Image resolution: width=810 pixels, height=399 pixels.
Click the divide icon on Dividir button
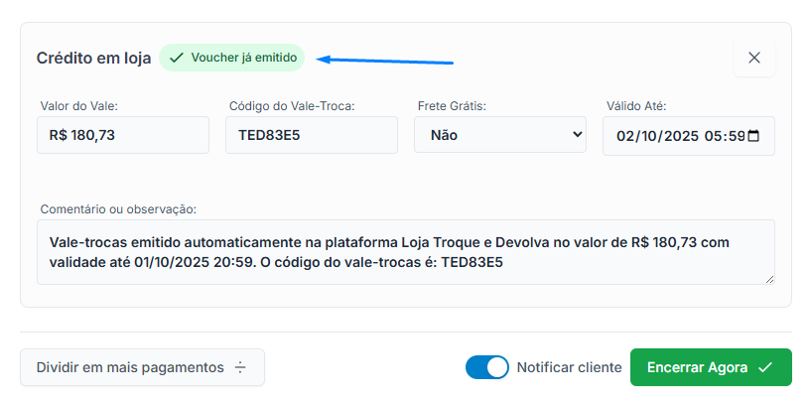click(x=240, y=367)
